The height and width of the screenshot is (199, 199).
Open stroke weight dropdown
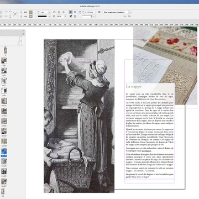click(49, 12)
